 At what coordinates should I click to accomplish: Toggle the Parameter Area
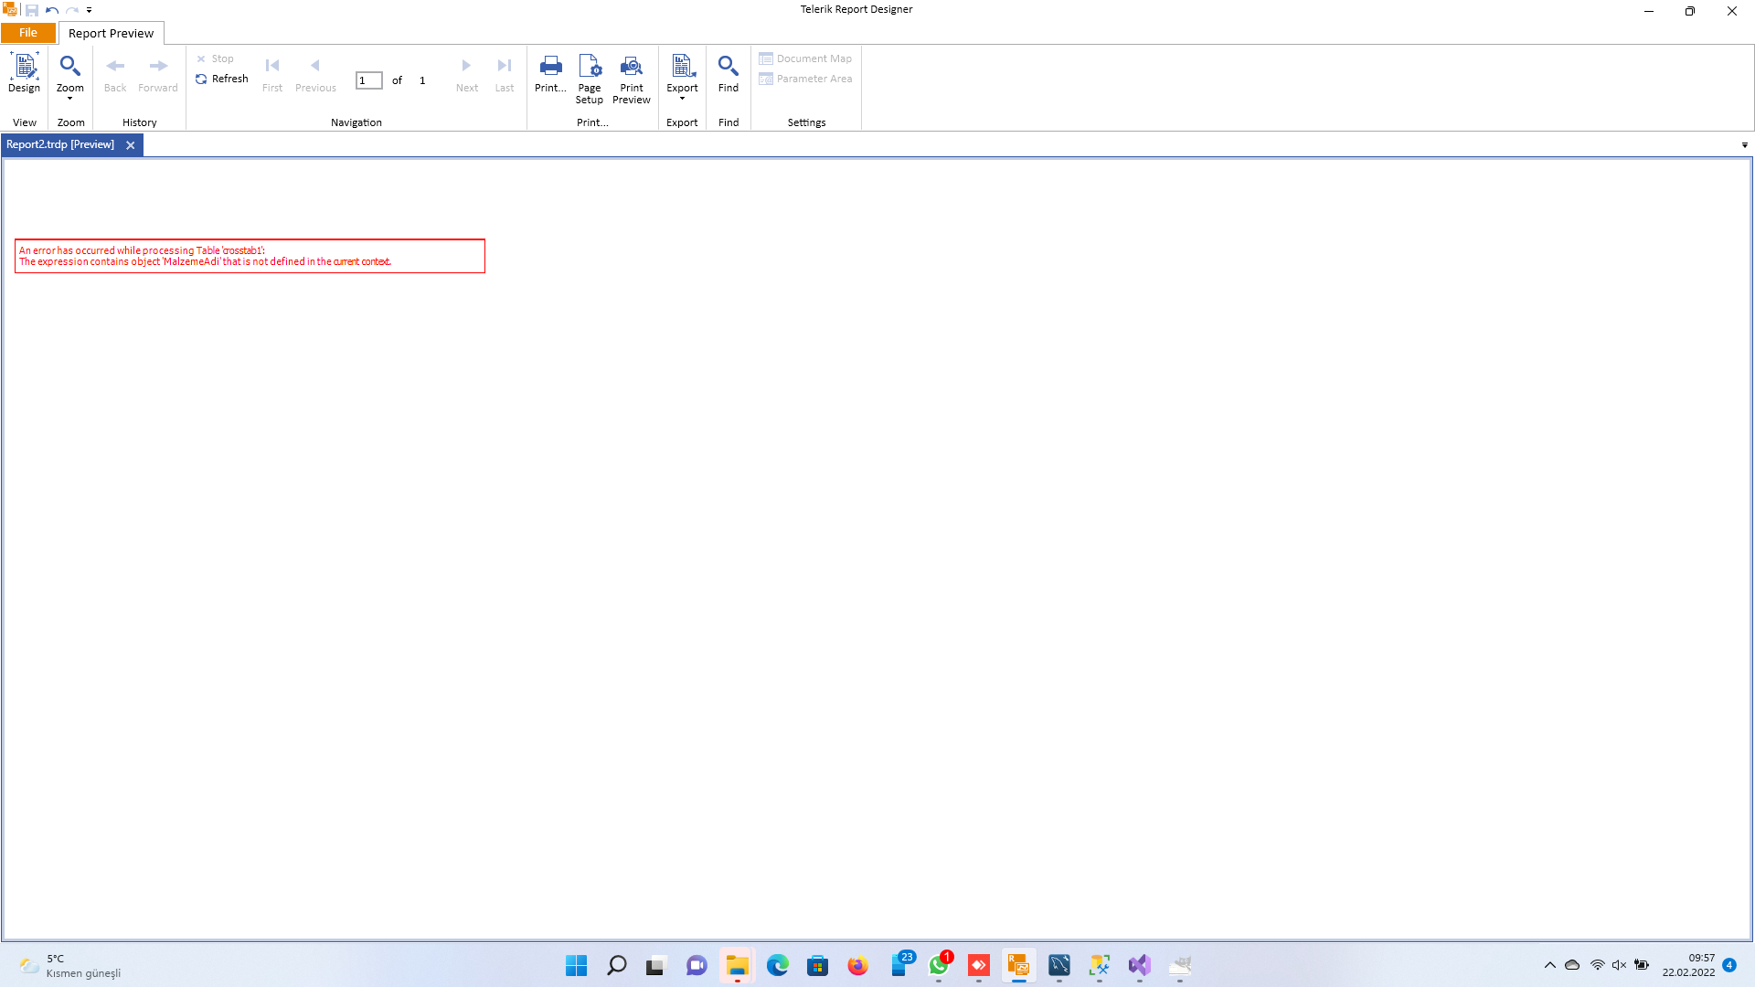805,79
